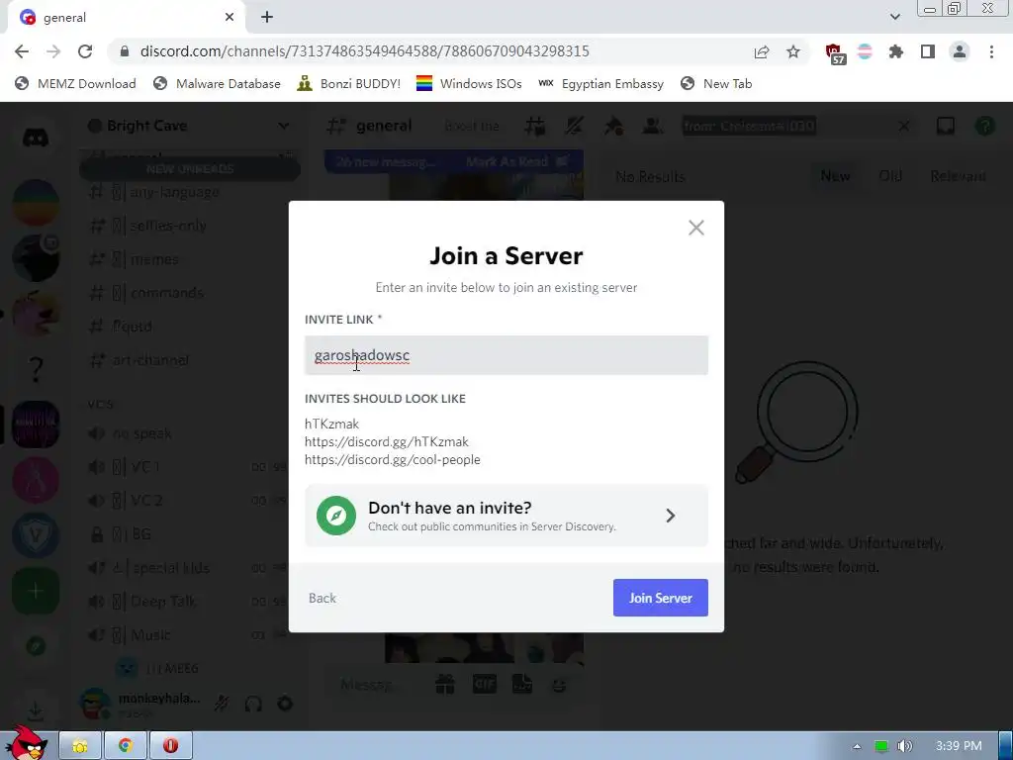Sort search results by Old
Image resolution: width=1013 pixels, height=760 pixels.
click(x=890, y=176)
